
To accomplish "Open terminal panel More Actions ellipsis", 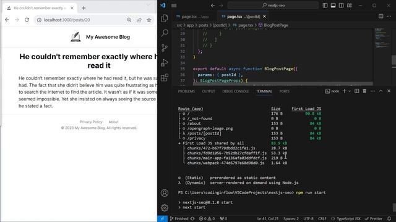I will [x=372, y=91].
